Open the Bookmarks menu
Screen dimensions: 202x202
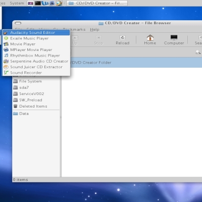click(74, 30)
